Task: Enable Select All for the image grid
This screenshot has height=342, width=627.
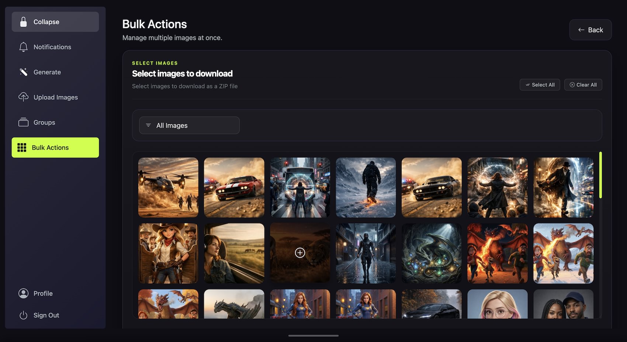Action: tap(540, 84)
